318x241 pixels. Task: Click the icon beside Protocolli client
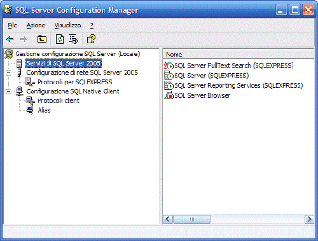click(30, 100)
